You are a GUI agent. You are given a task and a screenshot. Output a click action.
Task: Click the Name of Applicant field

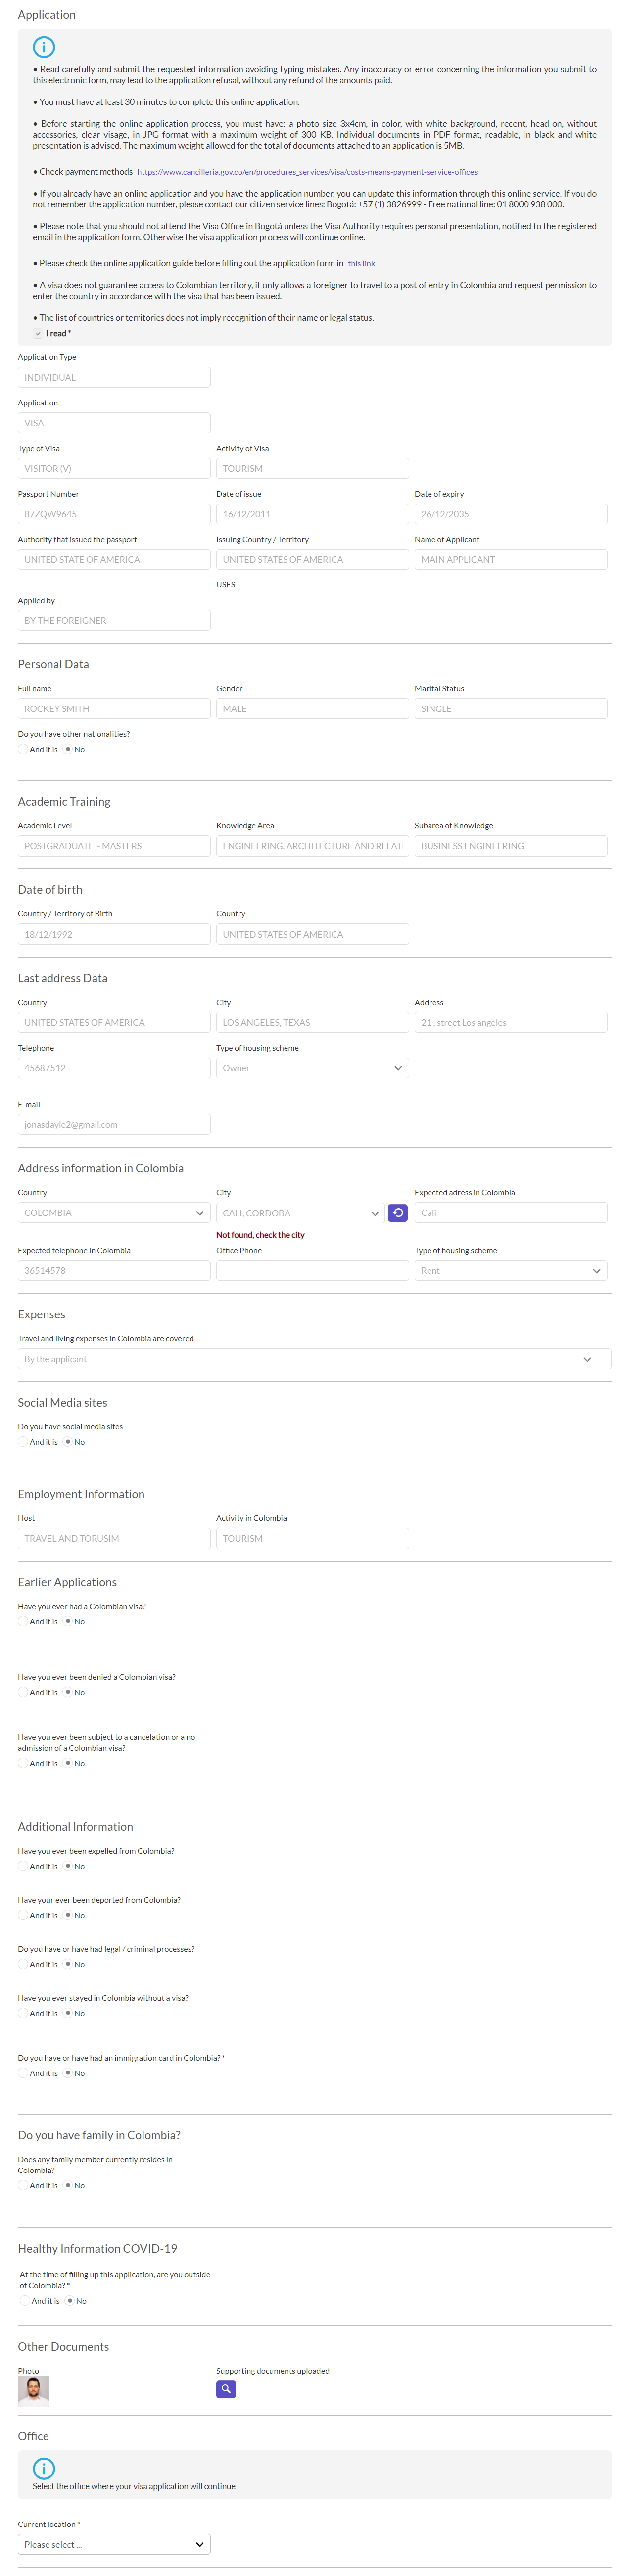tap(511, 560)
